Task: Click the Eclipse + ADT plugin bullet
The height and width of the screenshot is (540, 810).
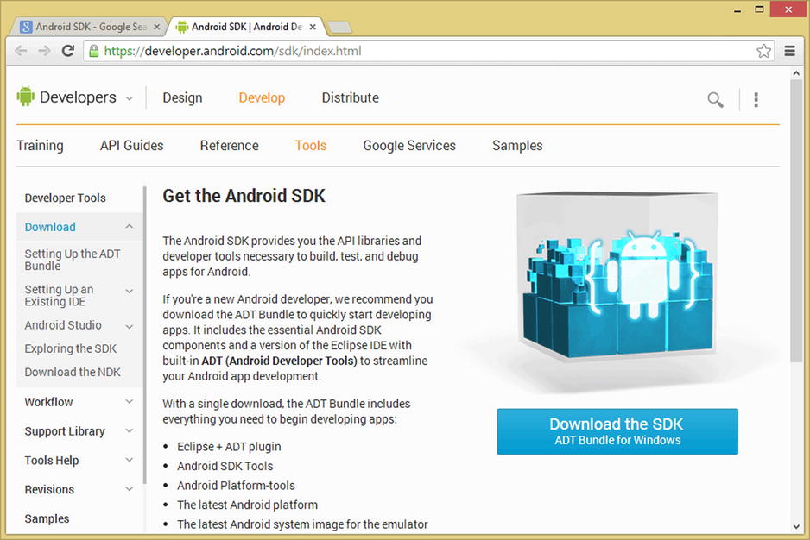Action: [x=229, y=447]
